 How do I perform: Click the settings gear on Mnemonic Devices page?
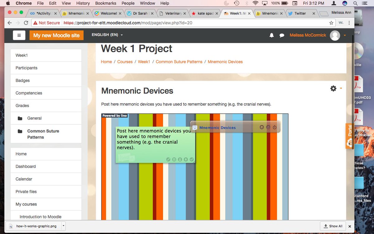coord(333,89)
